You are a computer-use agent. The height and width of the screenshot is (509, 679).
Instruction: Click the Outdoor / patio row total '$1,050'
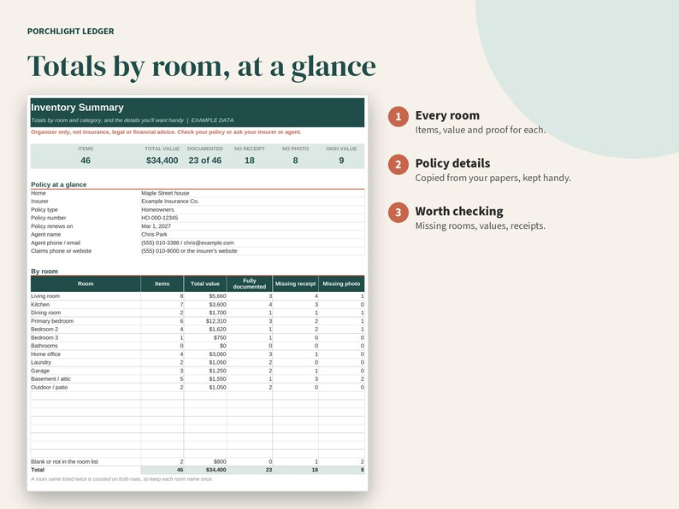coord(217,388)
